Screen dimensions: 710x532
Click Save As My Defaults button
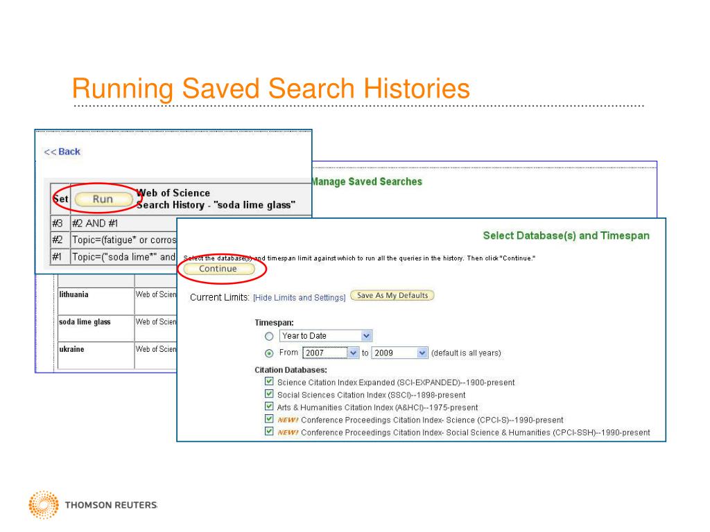[392, 295]
